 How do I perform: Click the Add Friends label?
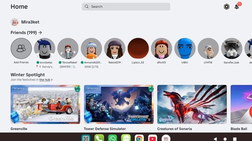(x=21, y=62)
